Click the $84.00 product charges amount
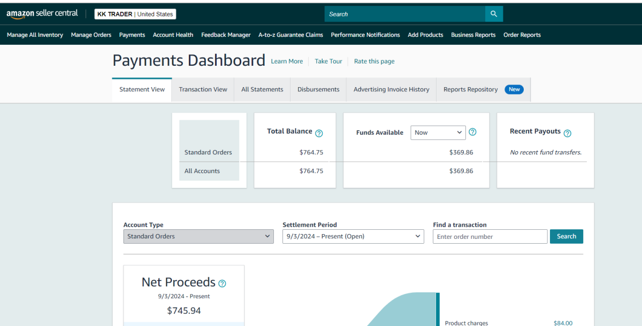The height and width of the screenshot is (326, 642). click(563, 323)
